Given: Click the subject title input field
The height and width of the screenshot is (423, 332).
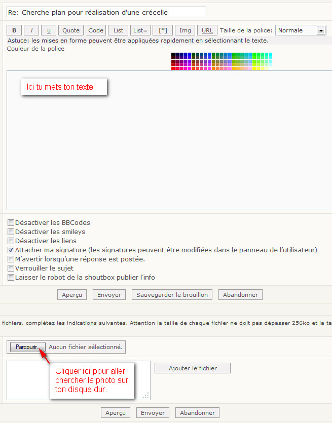Looking at the screenshot, I should (106, 12).
